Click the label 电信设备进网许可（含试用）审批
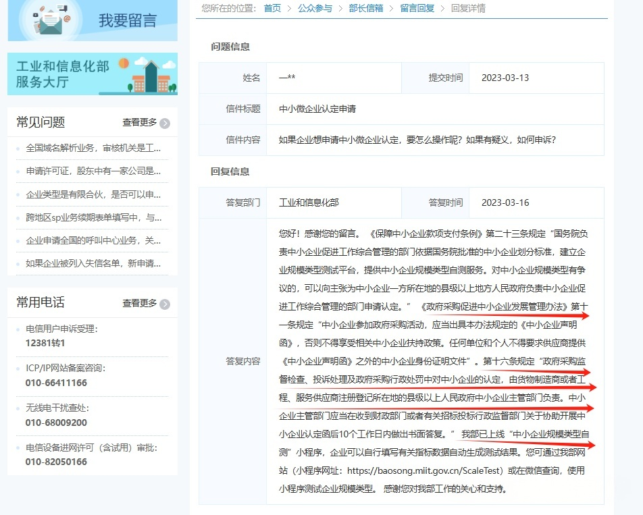 pos(91,448)
